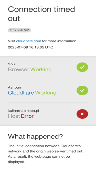This screenshot has width=96, height=171.
Task: Click the You label above Browser
Action: point(11,64)
